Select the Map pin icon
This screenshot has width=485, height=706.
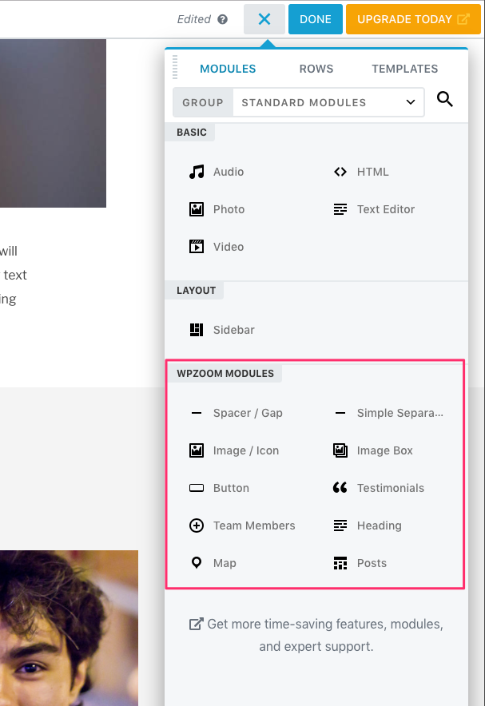pos(197,563)
